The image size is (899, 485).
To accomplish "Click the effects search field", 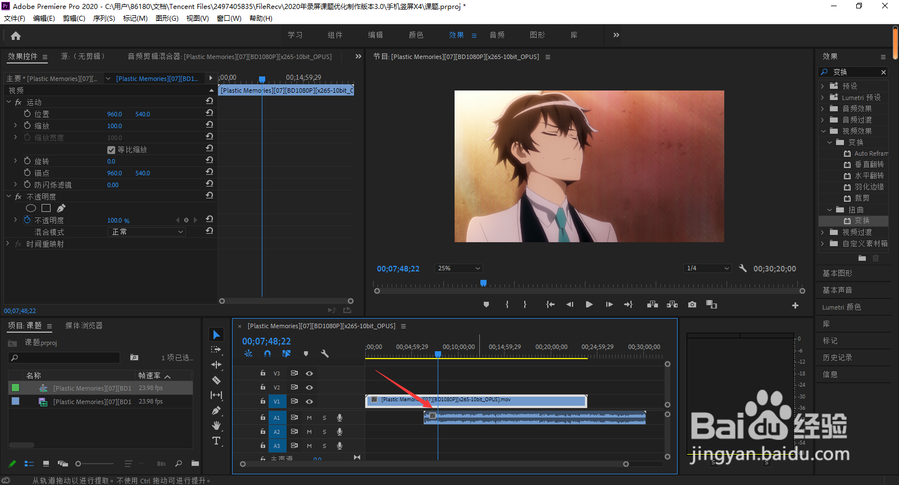I will pos(853,72).
